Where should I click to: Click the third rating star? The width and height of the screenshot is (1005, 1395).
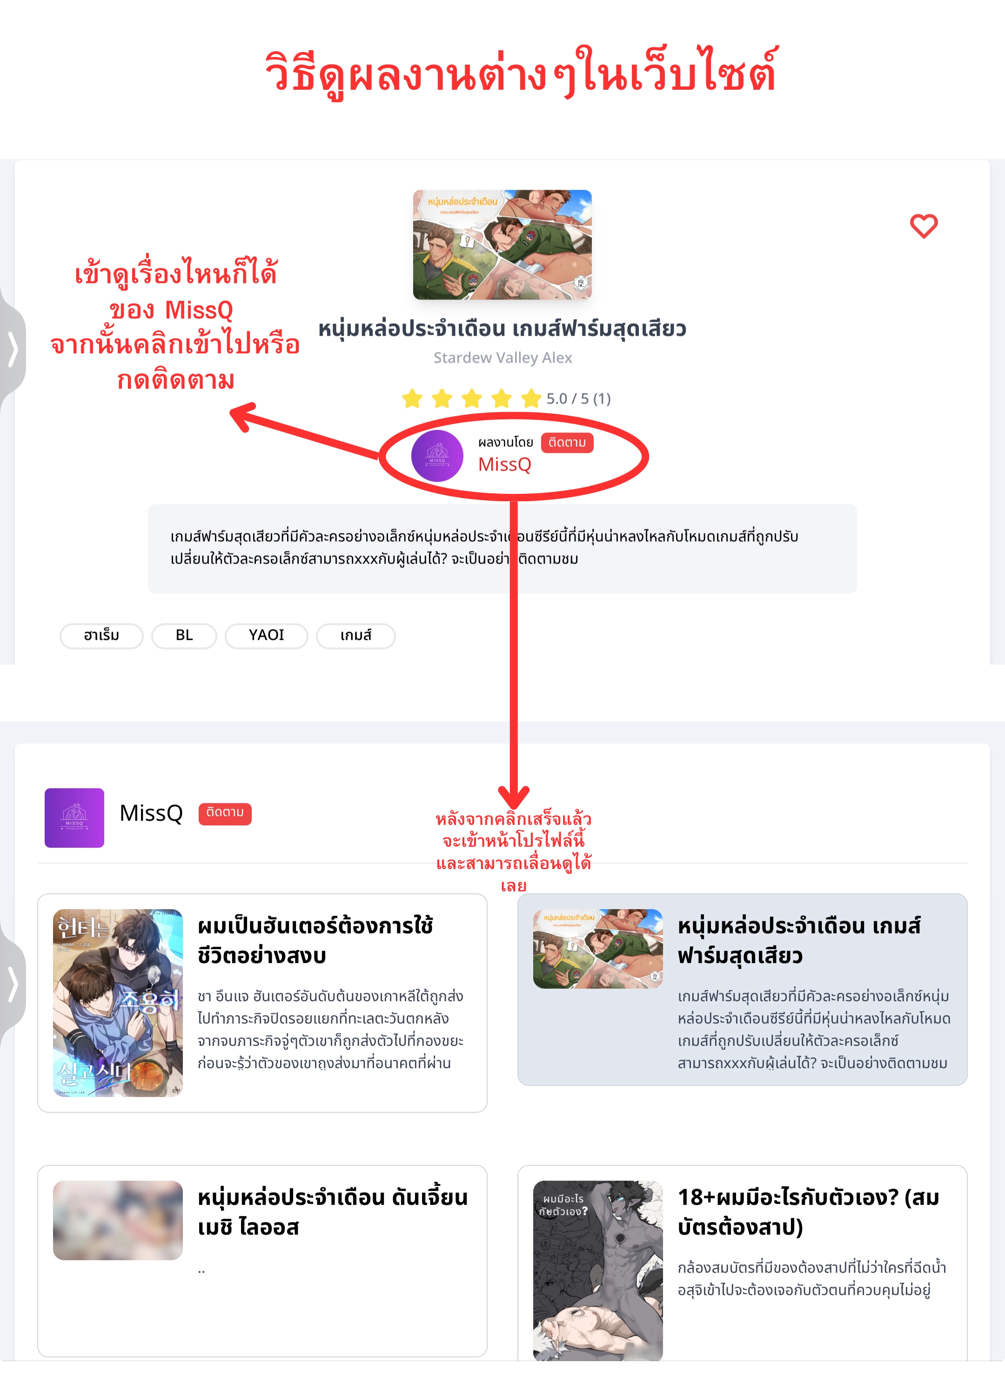(471, 399)
